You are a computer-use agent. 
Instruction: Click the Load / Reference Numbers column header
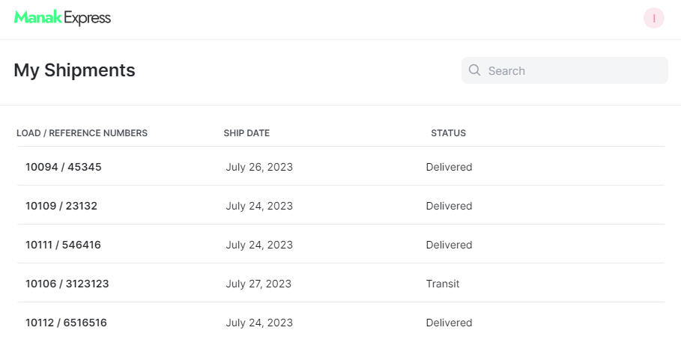pos(82,133)
